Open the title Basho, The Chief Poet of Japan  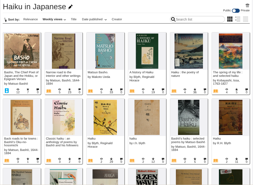pyautogui.click(x=21, y=76)
